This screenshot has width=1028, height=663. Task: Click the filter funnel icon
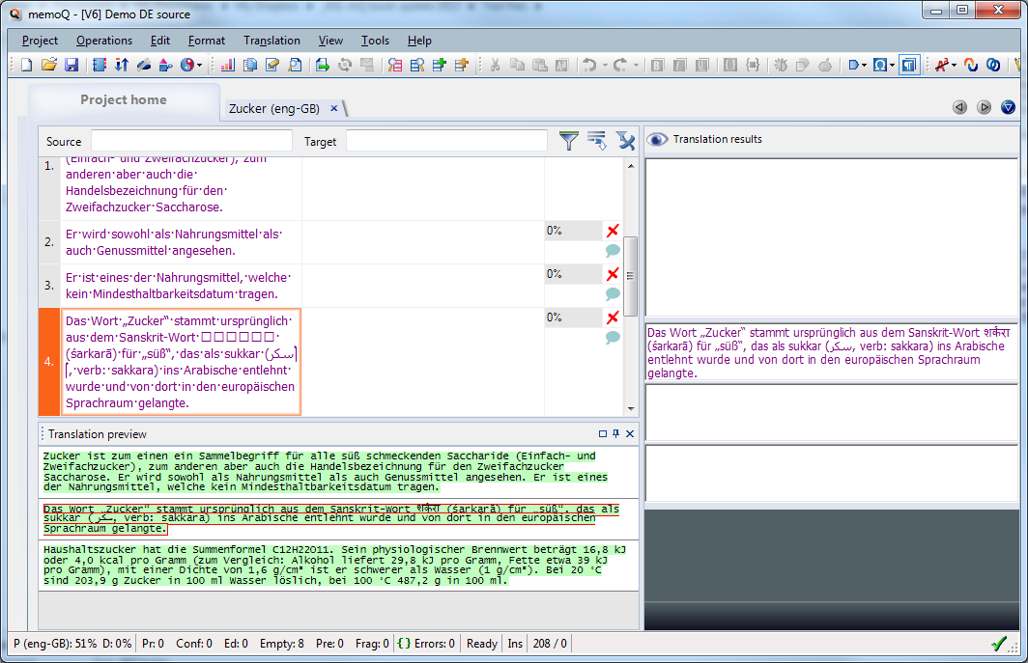click(x=568, y=140)
